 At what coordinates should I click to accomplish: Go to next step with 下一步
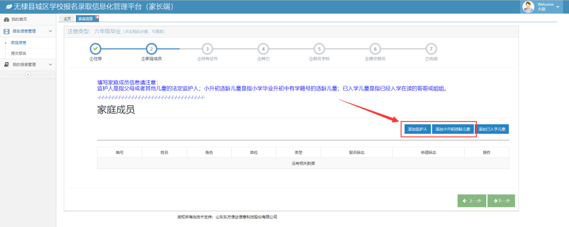[502, 201]
